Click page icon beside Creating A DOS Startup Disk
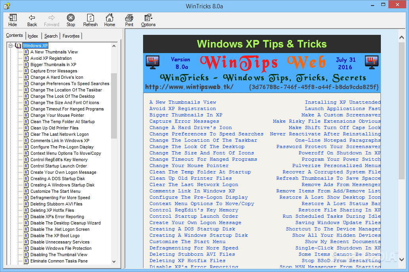409x272 pixels. (26, 179)
